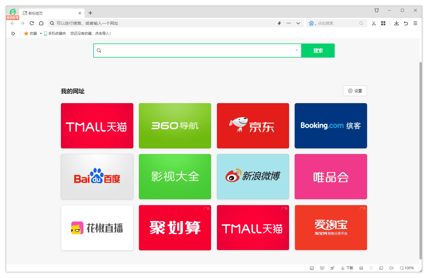428x278 pixels.
Task: Open the hamburger menu at top right
Action: click(x=415, y=23)
